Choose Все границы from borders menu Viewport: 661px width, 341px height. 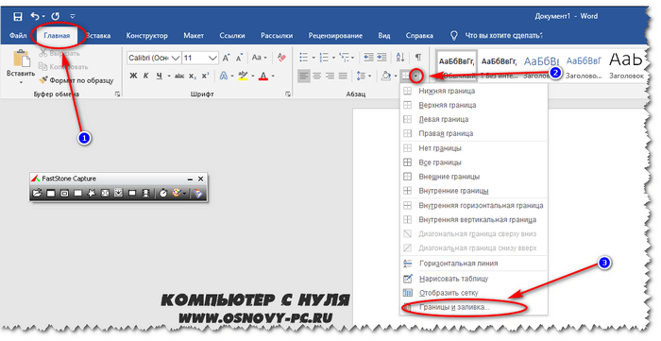tap(473, 162)
